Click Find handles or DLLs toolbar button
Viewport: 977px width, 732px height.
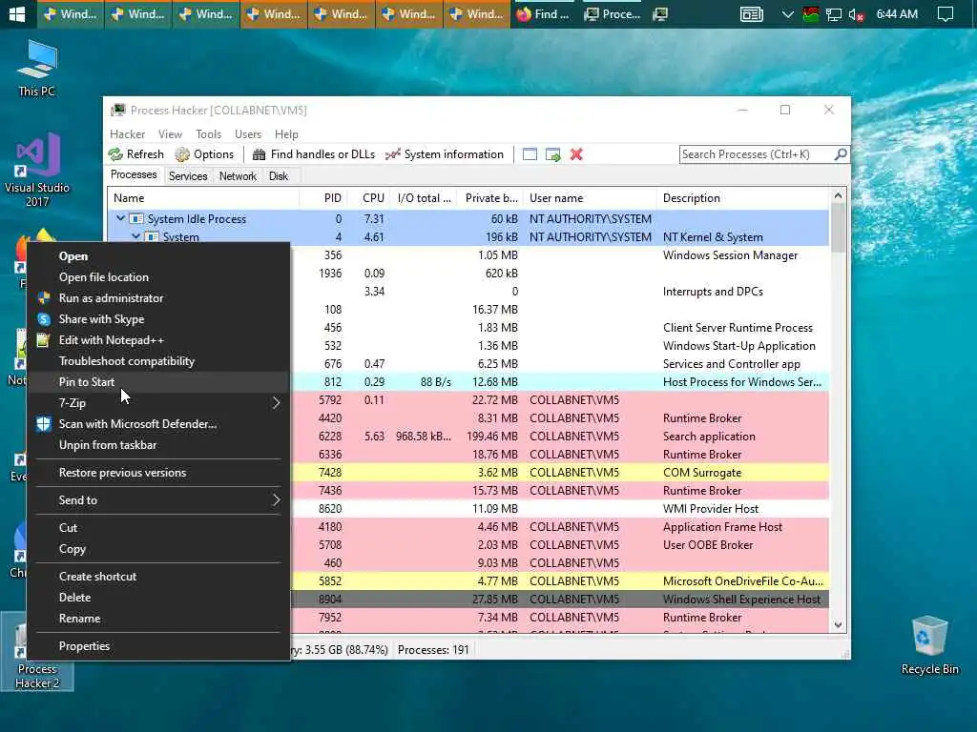coord(314,154)
